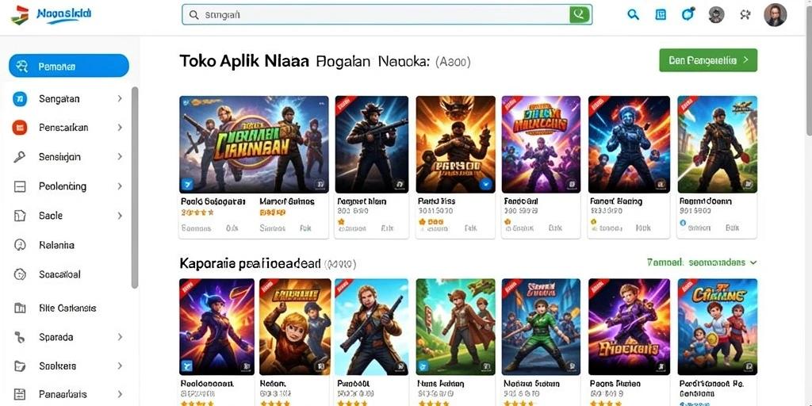812x406 pixels.
Task: Click the sidebar vertical scrollbar
Action: tap(135, 187)
